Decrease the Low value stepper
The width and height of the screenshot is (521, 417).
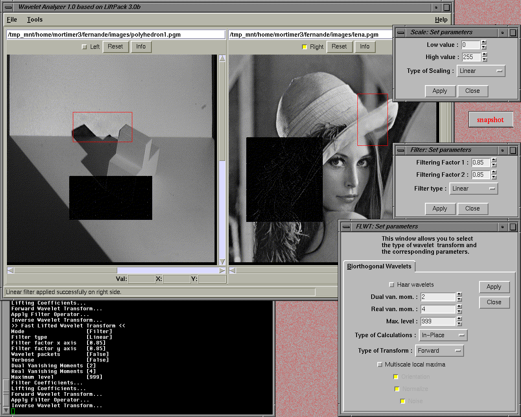pos(484,47)
